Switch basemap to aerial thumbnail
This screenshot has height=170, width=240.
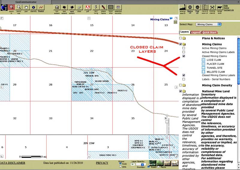pyautogui.click(x=152, y=163)
